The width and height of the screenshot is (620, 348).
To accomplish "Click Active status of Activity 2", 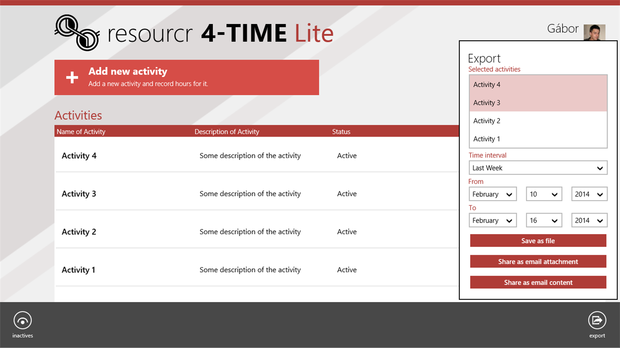I will [347, 232].
